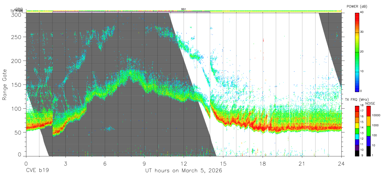Click the 18 hour tick label on the time axis
Image resolution: width=384 pixels, height=177 pixels.
pos(263,164)
